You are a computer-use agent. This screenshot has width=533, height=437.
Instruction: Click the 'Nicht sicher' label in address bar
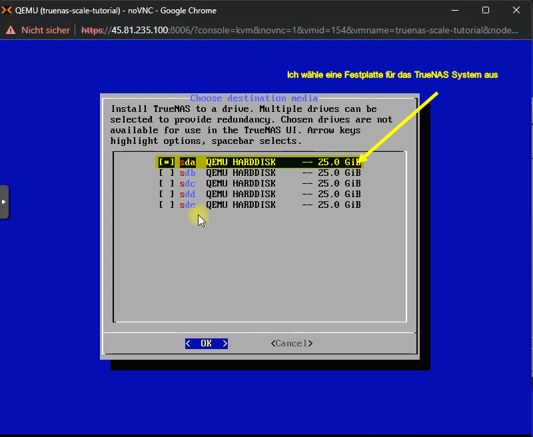click(x=45, y=30)
